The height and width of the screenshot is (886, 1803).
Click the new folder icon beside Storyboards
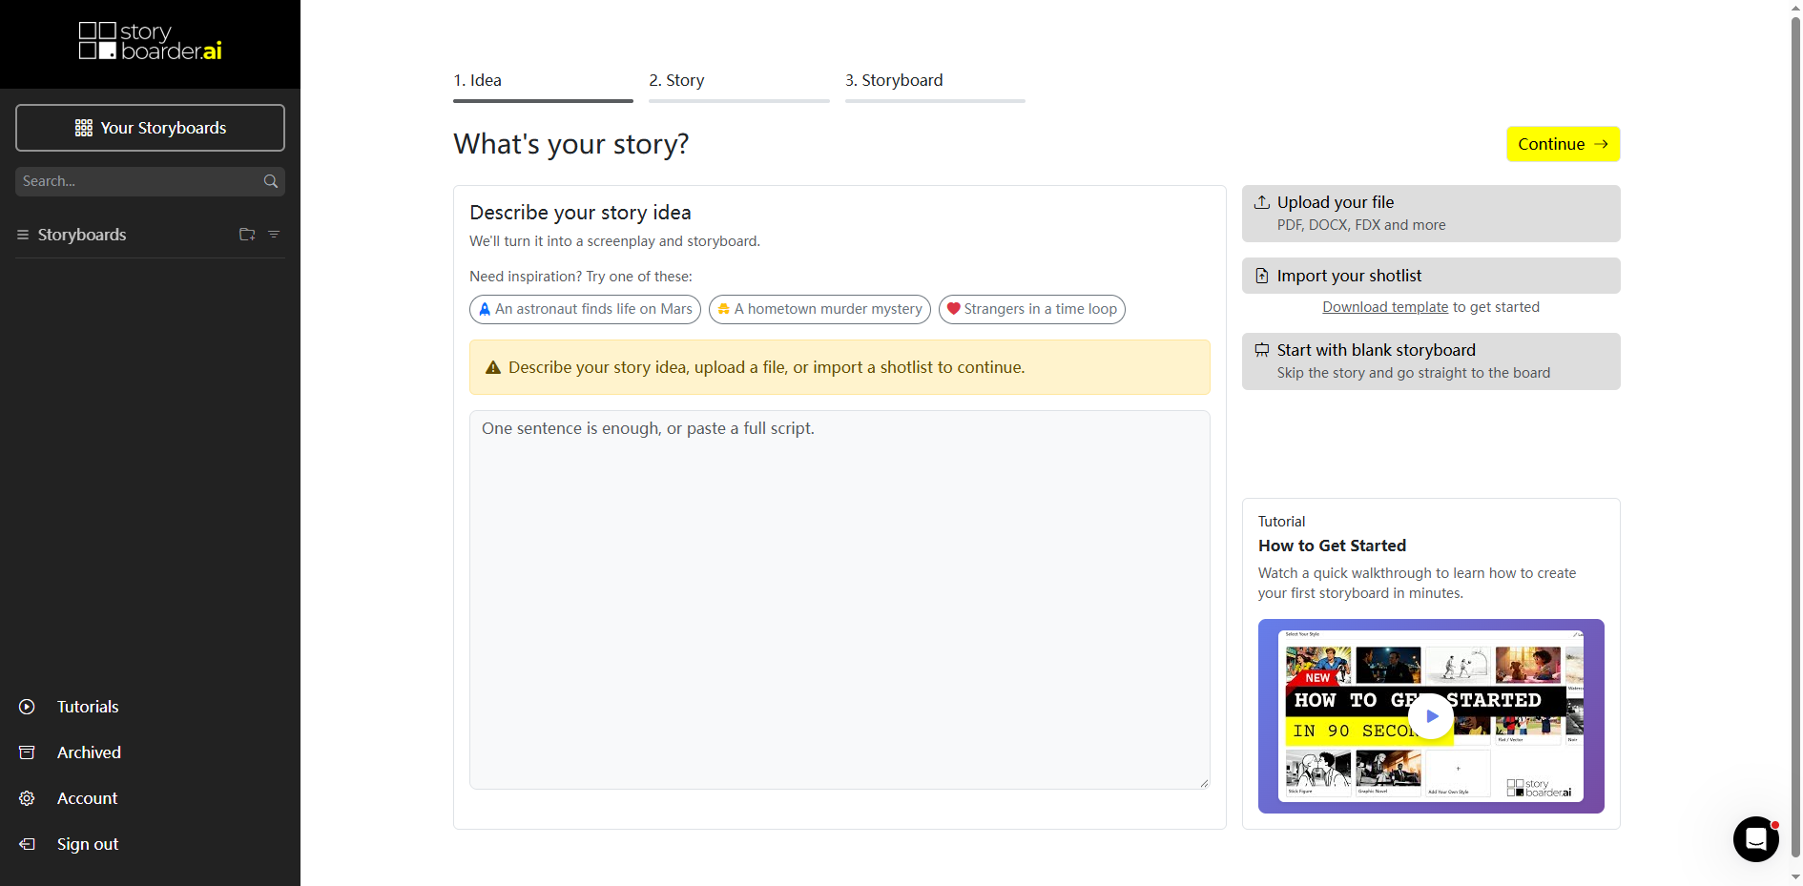click(x=247, y=235)
